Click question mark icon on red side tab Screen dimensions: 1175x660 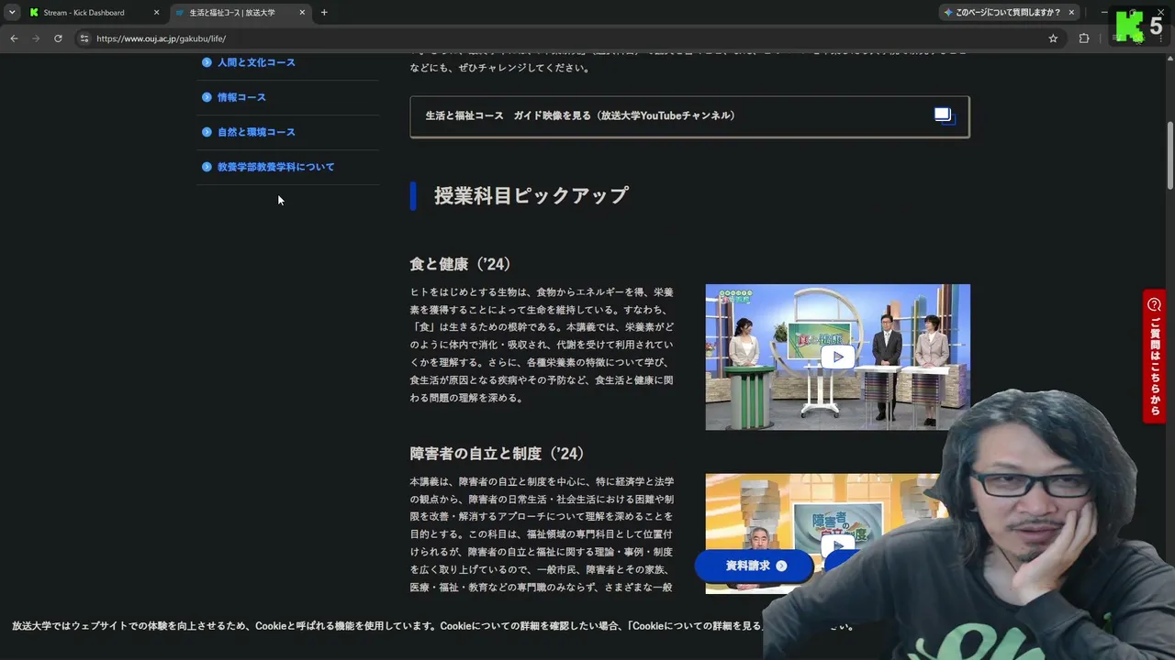coord(1155,304)
